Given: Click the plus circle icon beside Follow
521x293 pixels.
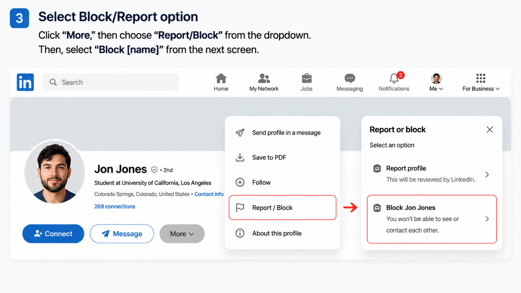Looking at the screenshot, I should (240, 182).
